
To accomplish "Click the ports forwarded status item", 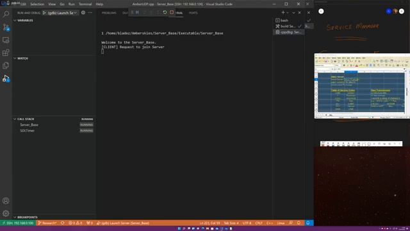I will [90, 223].
